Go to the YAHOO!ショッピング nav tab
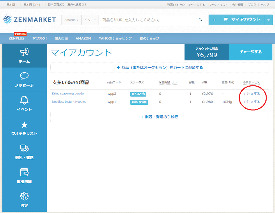 coord(115,38)
